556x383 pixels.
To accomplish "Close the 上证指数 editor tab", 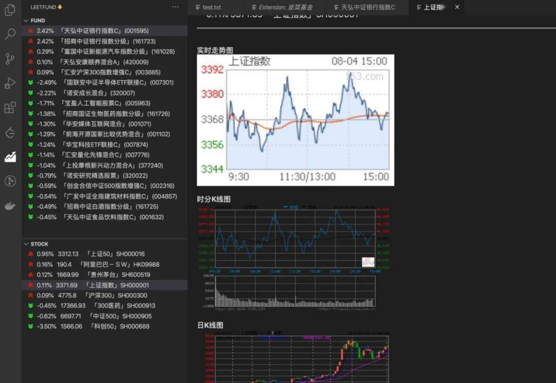I will click(x=457, y=7).
